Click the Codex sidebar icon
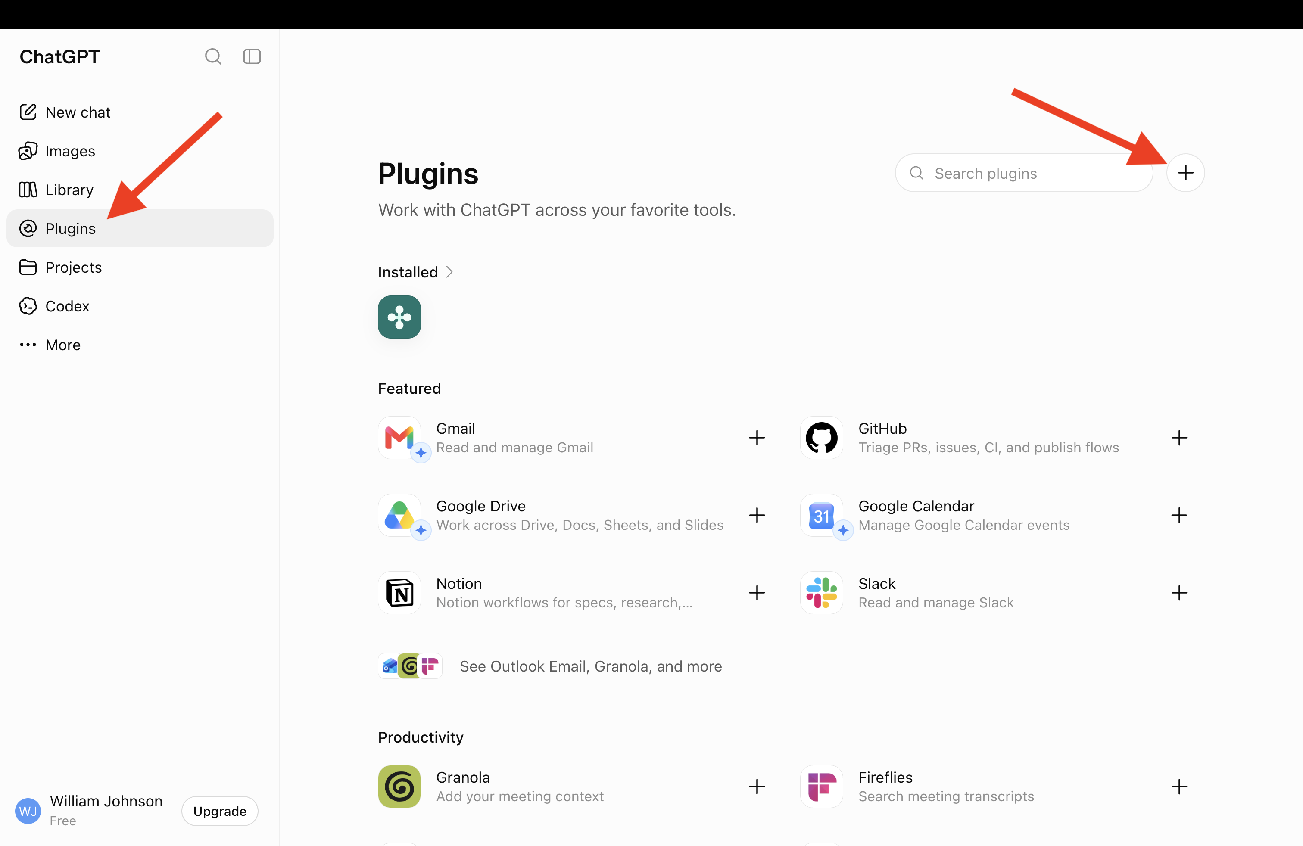 point(28,306)
